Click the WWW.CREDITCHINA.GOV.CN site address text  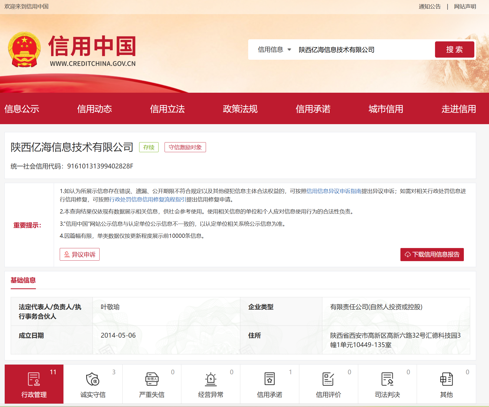[x=93, y=64]
